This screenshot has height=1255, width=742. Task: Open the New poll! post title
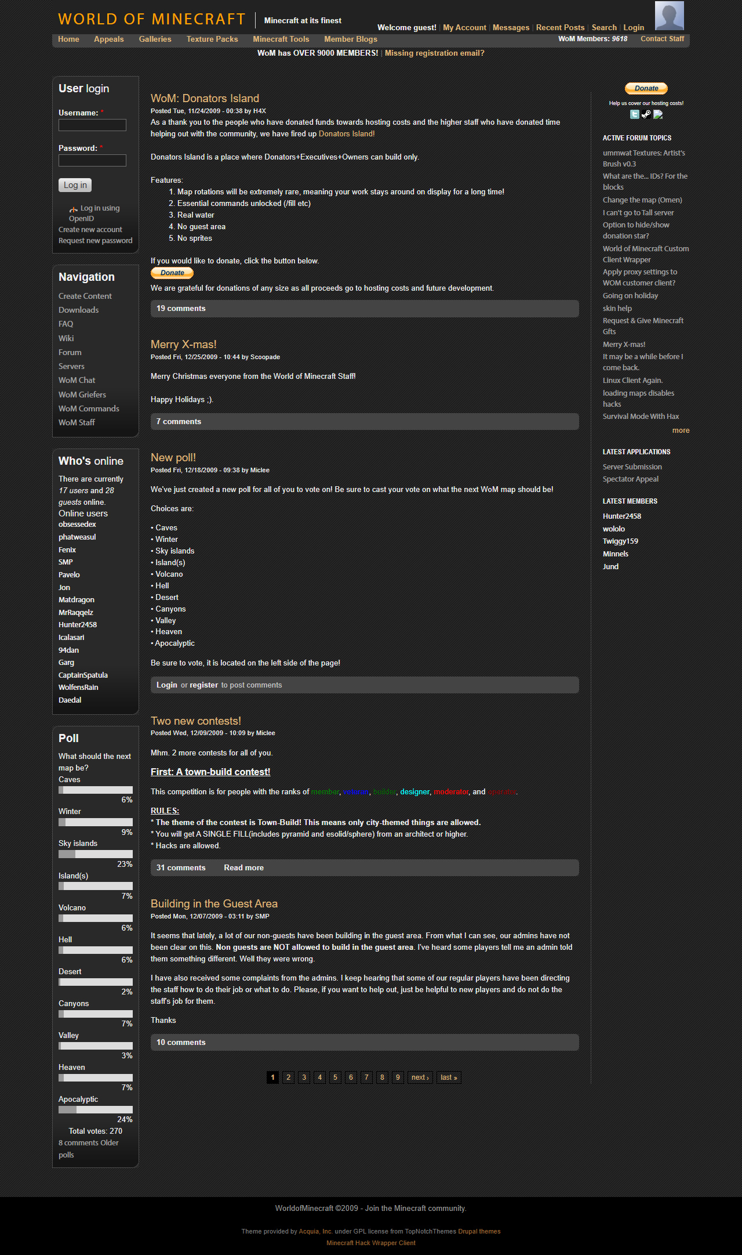pyautogui.click(x=173, y=458)
